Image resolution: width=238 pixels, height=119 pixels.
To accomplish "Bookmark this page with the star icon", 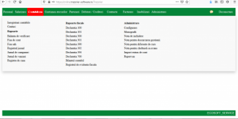I will point(187,2).
